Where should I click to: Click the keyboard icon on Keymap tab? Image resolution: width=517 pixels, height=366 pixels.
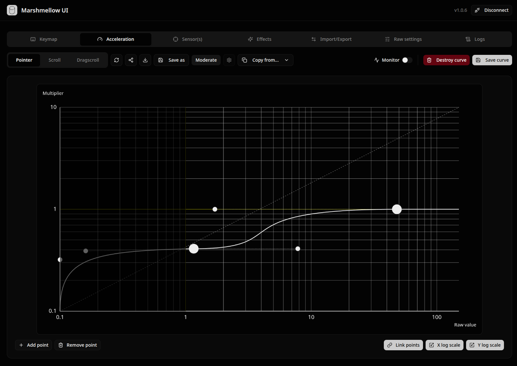pos(33,39)
